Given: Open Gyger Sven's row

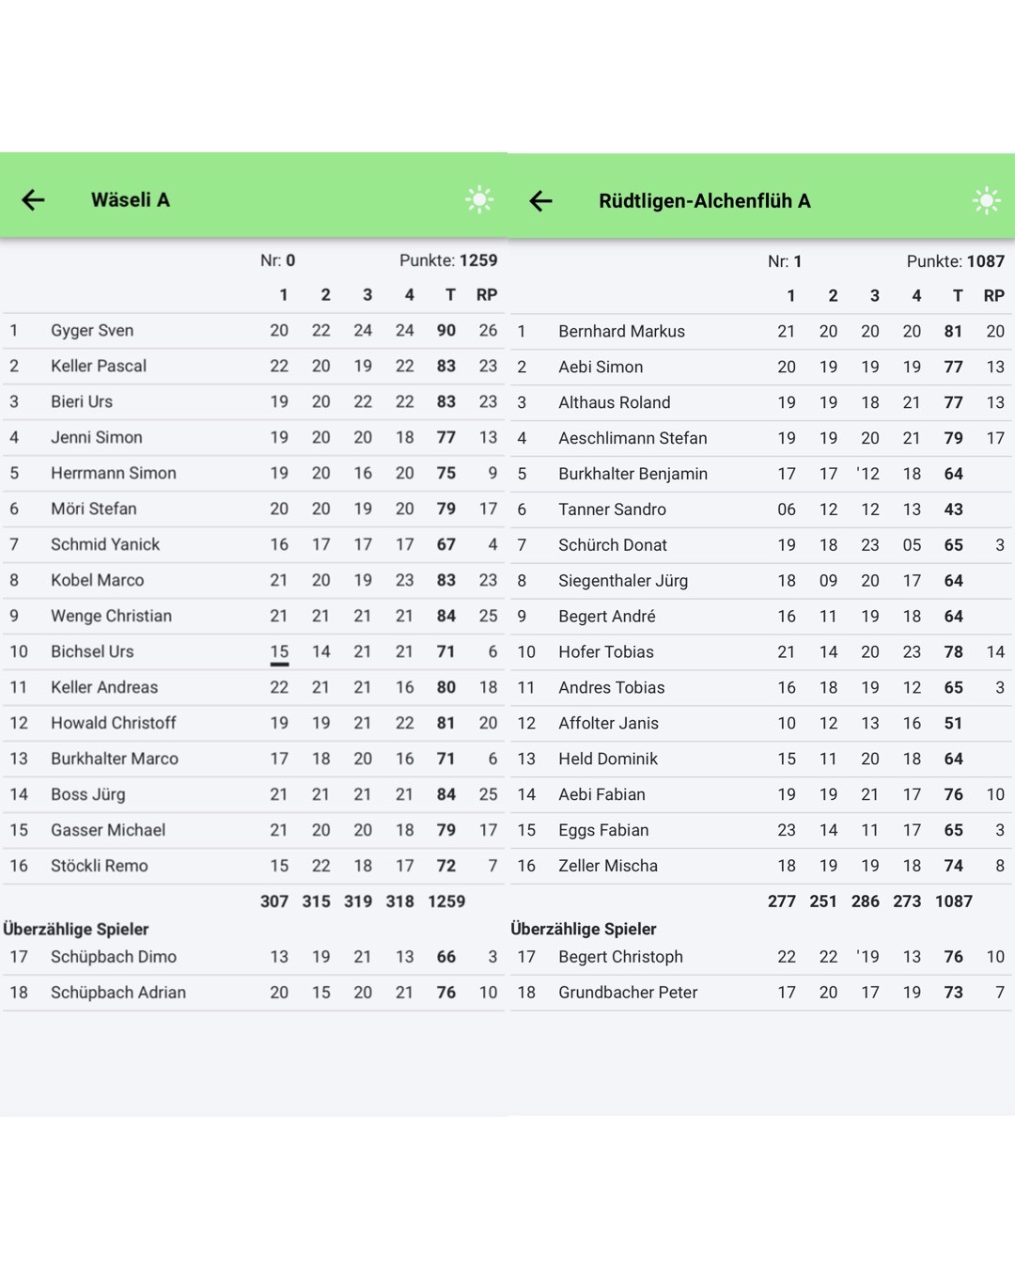Looking at the screenshot, I should pos(92,331).
